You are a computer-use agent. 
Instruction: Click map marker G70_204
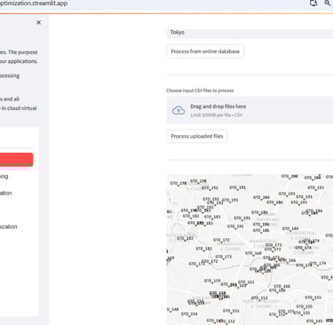[x=261, y=197]
